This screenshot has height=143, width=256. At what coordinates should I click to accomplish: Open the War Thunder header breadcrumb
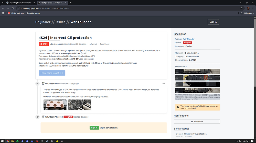(81, 22)
